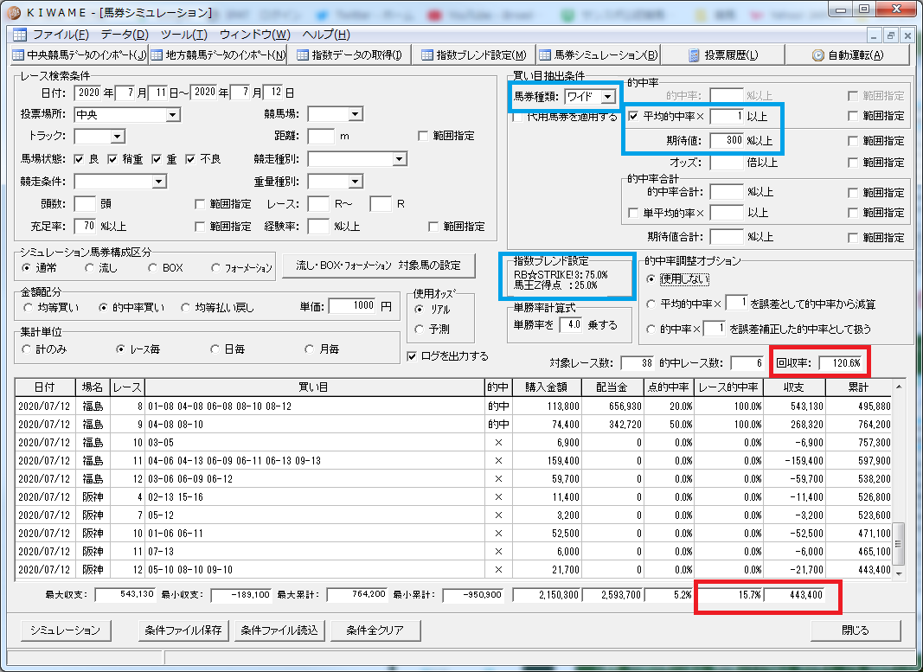
Task: Select 使用しない adjustment option
Action: pyautogui.click(x=651, y=279)
